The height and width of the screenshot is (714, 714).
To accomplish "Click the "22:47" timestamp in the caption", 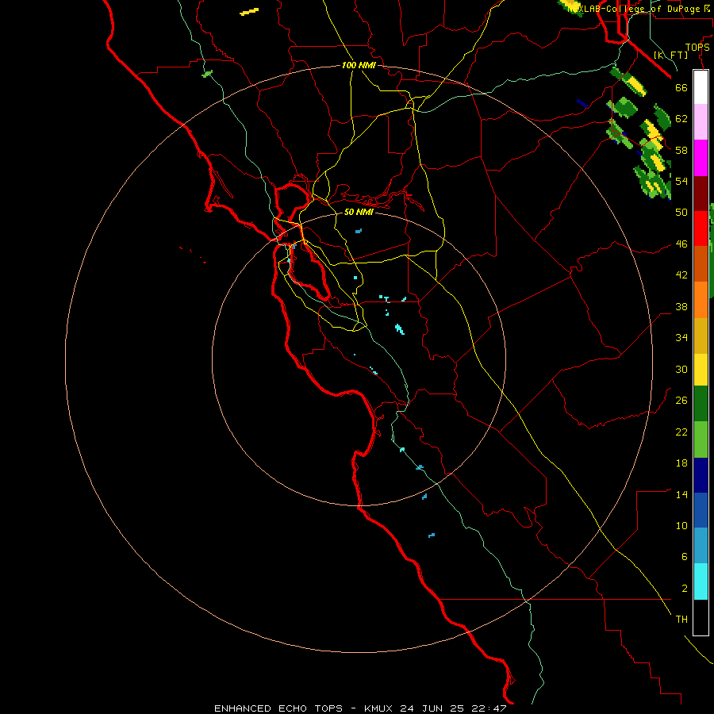I will [x=489, y=708].
